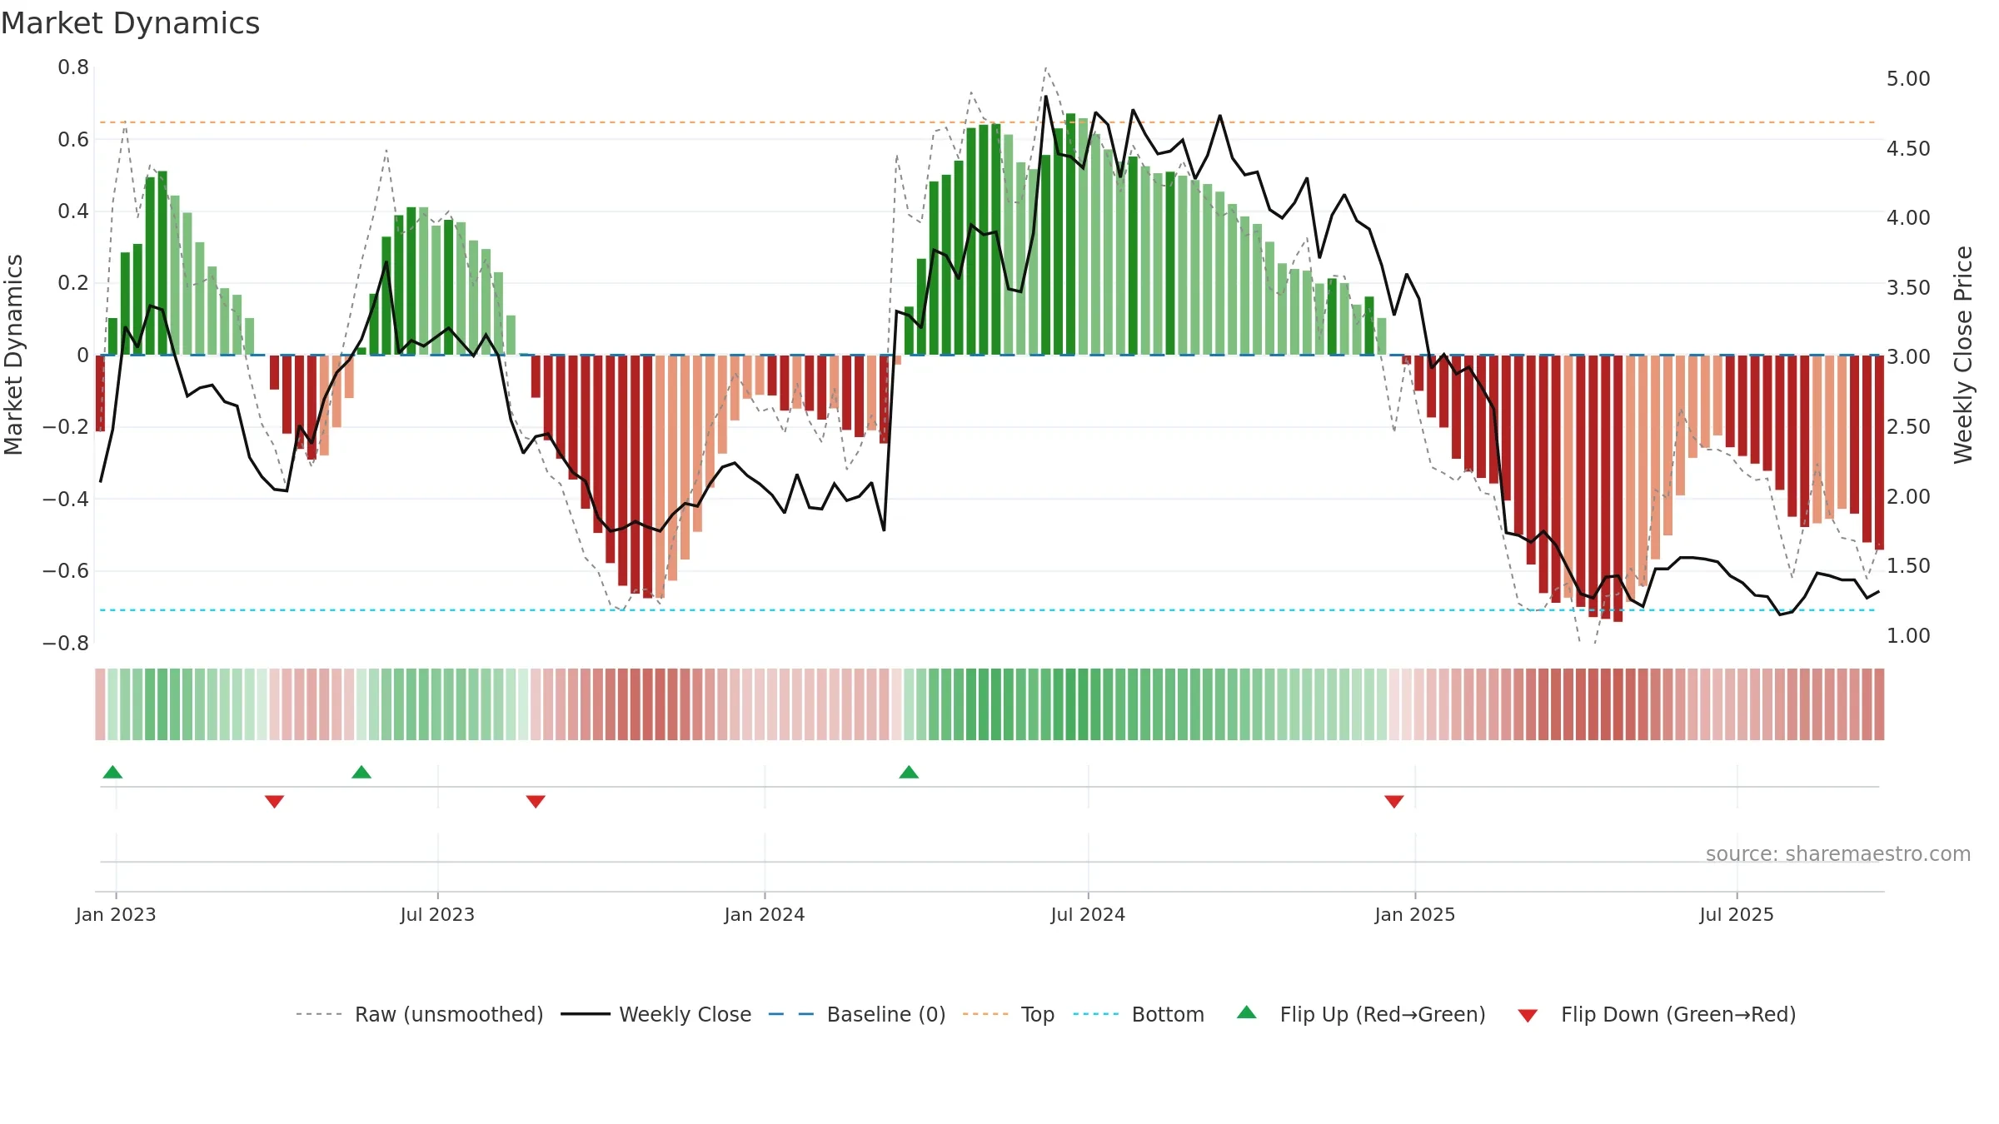Screen dimensions: 1999x1124
Task: Select the Flip Up marker near March 2024
Action: [x=909, y=772]
